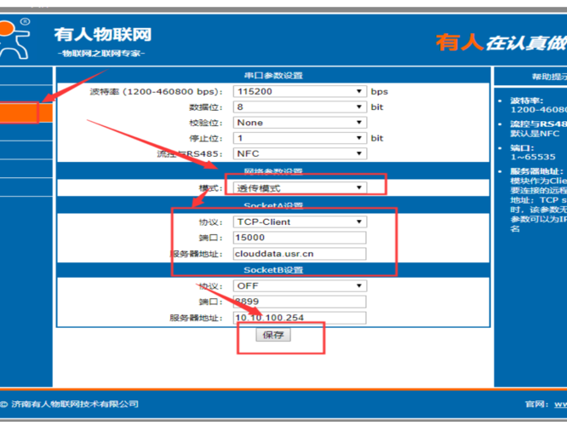Click the 帮助提示 help panel header
The image size is (567, 426).
pos(549,77)
